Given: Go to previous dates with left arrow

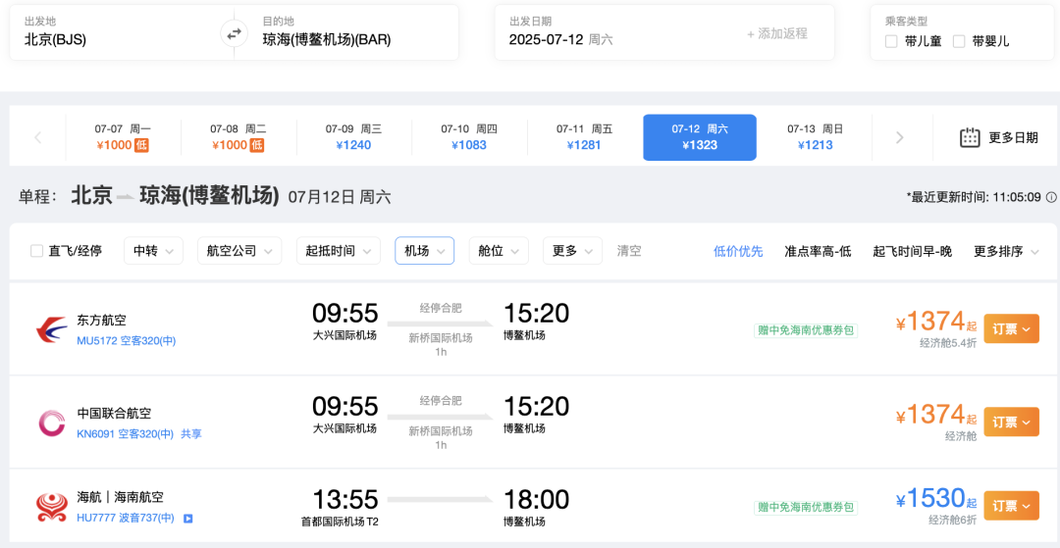Looking at the screenshot, I should pyautogui.click(x=38, y=137).
